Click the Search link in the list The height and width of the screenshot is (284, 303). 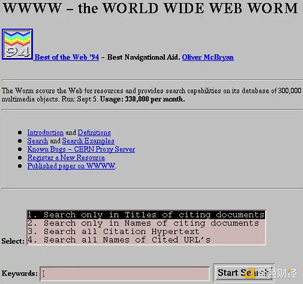point(37,141)
